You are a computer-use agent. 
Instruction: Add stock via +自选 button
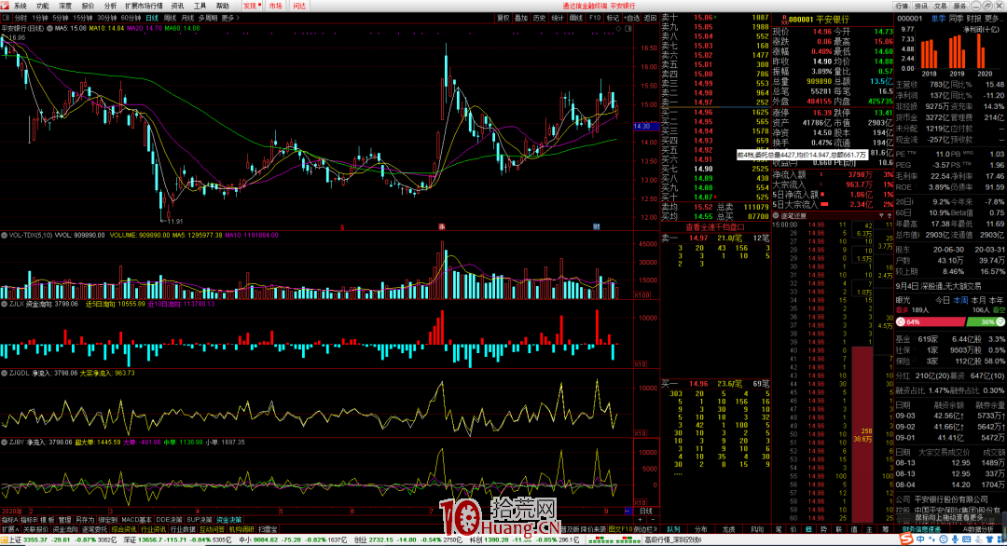(x=632, y=18)
